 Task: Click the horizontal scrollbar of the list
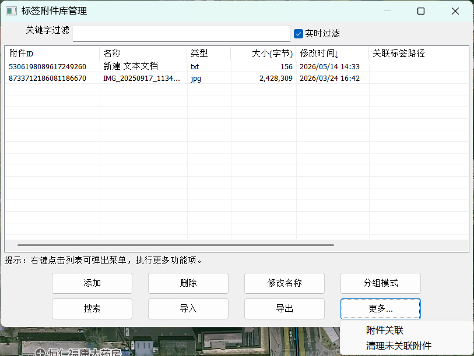(175, 245)
